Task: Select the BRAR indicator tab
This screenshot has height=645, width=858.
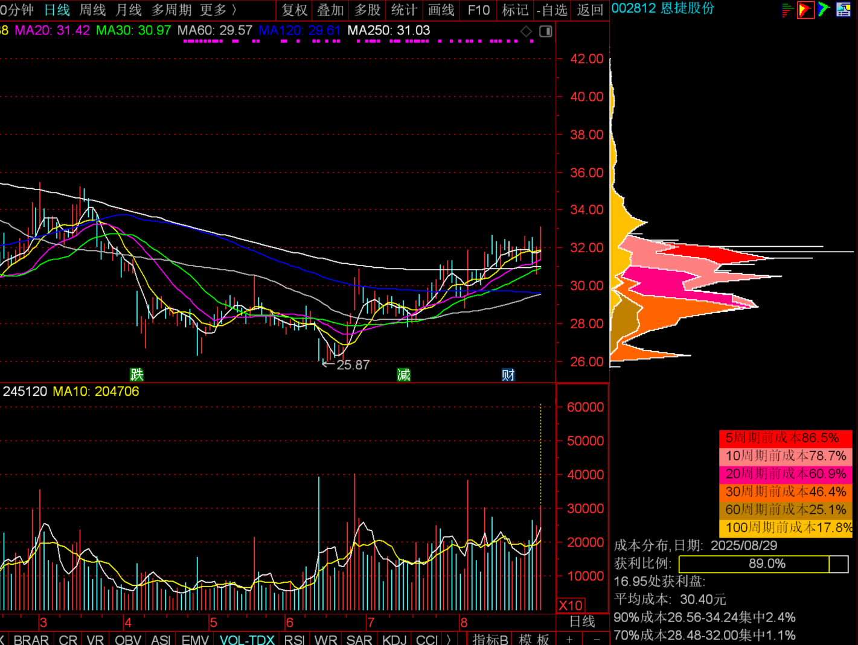Action: pyautogui.click(x=31, y=640)
